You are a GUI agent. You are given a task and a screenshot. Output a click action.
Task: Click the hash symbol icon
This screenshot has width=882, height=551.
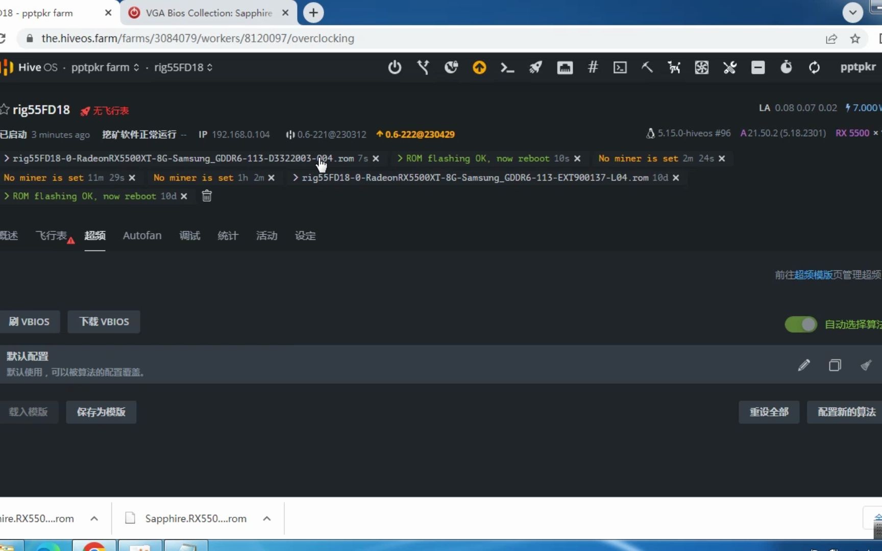(593, 67)
